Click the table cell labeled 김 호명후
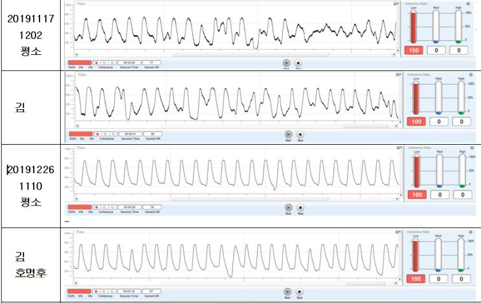Screen dimensions: 481x303 pos(30,265)
